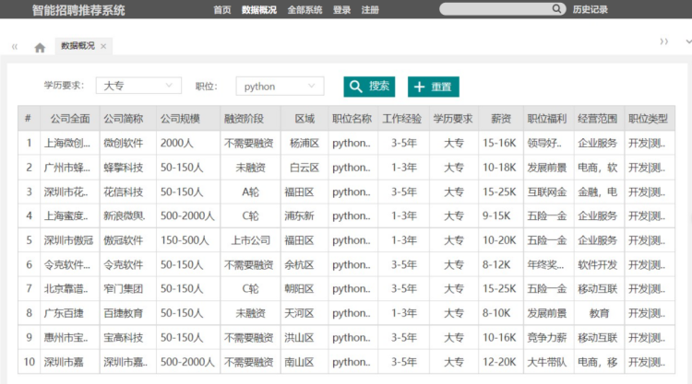Click the 杨浦区 area cell

pos(304,143)
